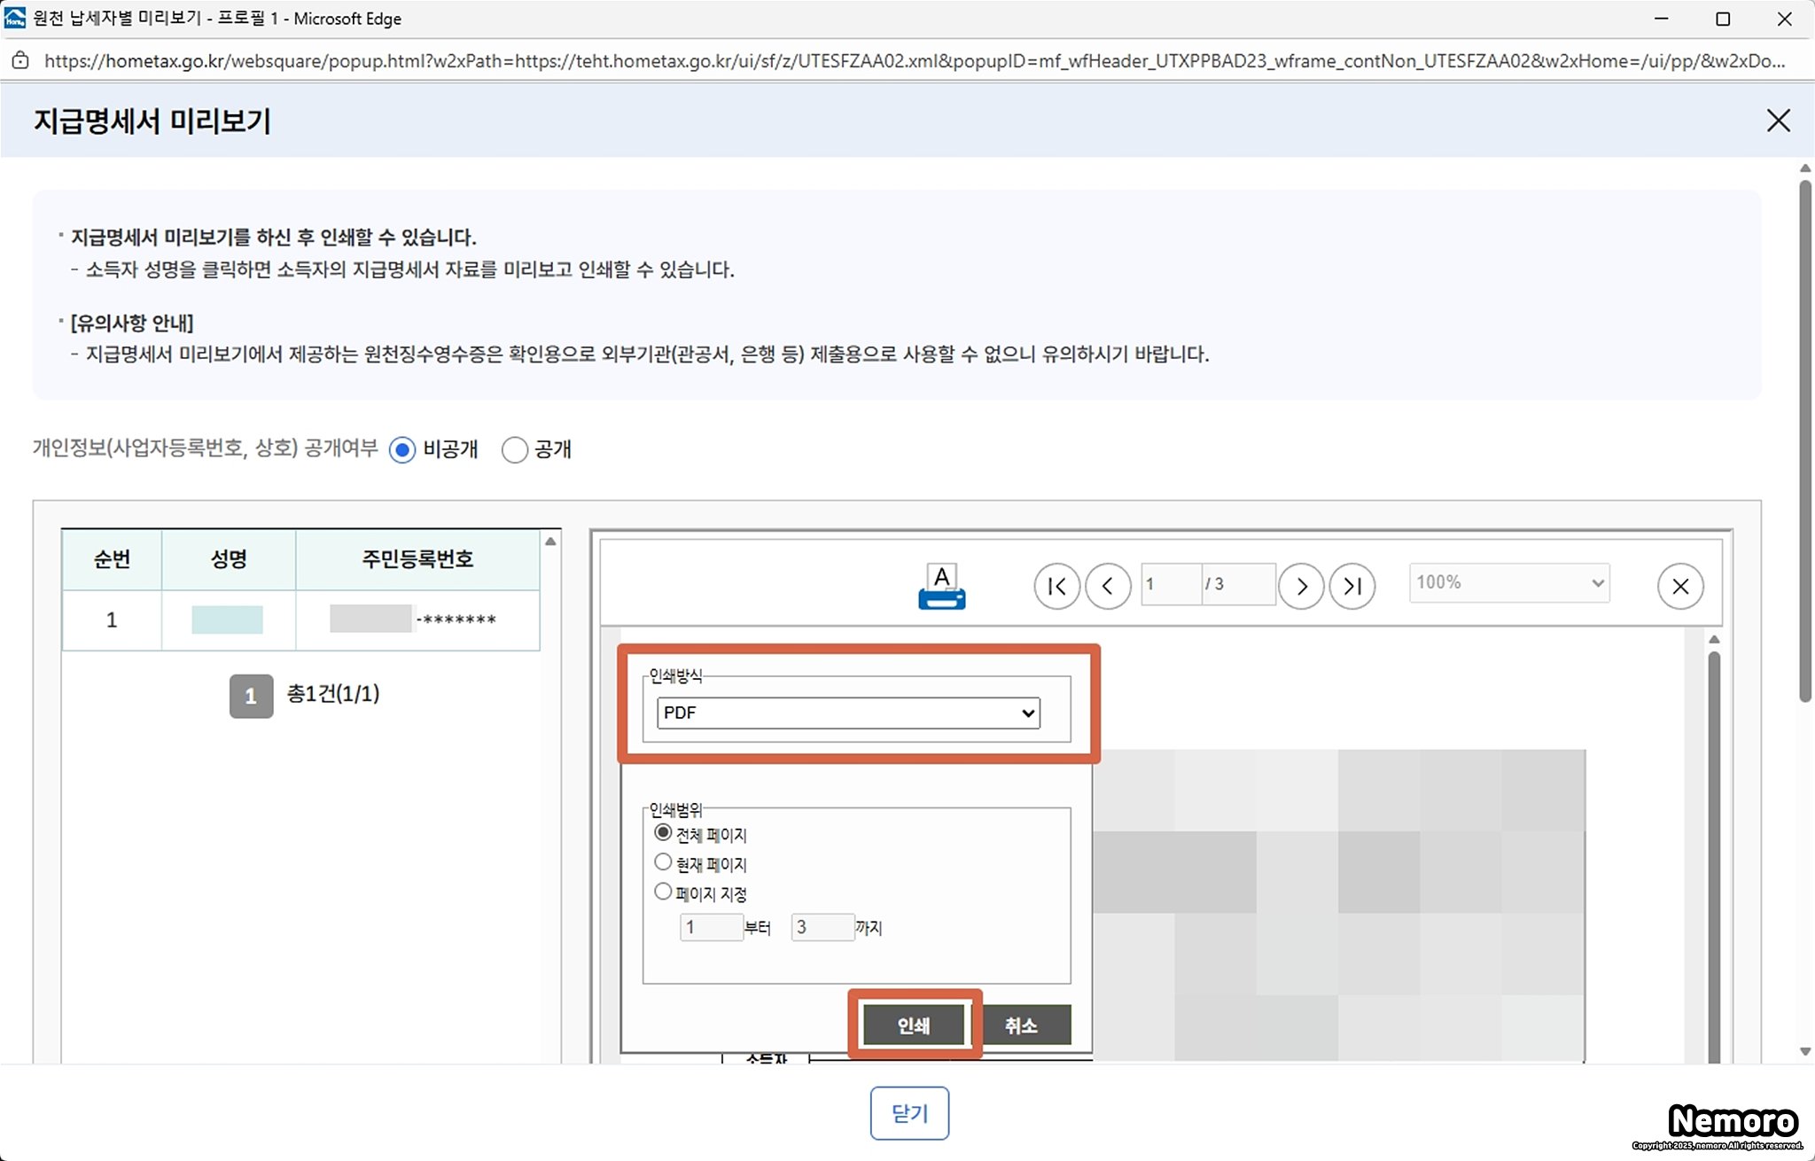Close the 지급명세서 미리보기 popup with the X icon
The height and width of the screenshot is (1161, 1815).
[1778, 121]
